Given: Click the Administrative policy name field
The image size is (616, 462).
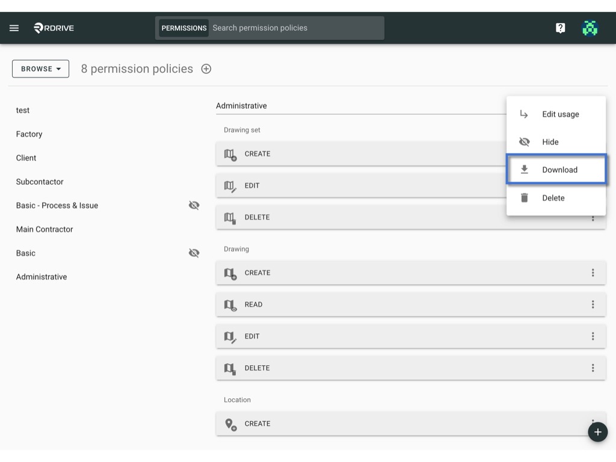Looking at the screenshot, I should tap(361, 106).
